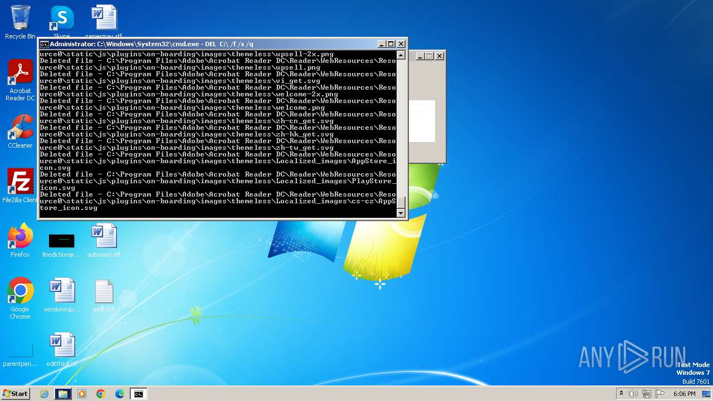The height and width of the screenshot is (401, 713).
Task: Minimize the cmd.exe window
Action: click(382, 44)
